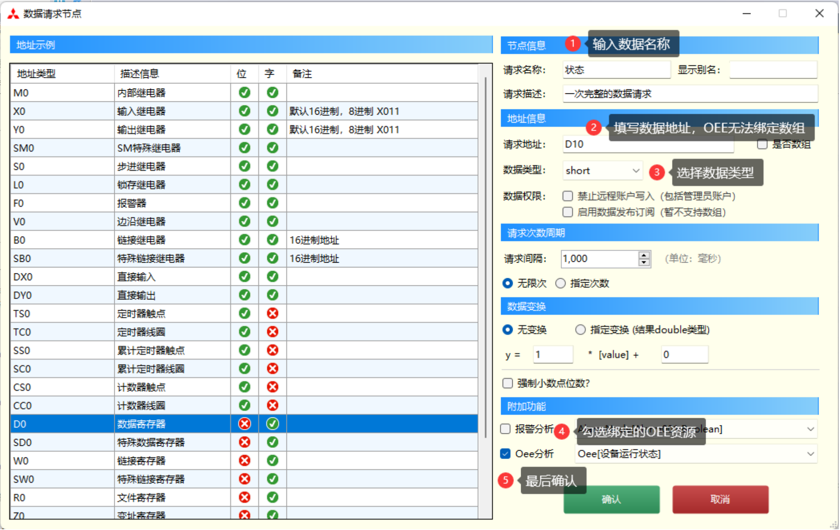The height and width of the screenshot is (530, 840).
Task: Click red X in D0 row 位 column
Action: click(x=245, y=424)
